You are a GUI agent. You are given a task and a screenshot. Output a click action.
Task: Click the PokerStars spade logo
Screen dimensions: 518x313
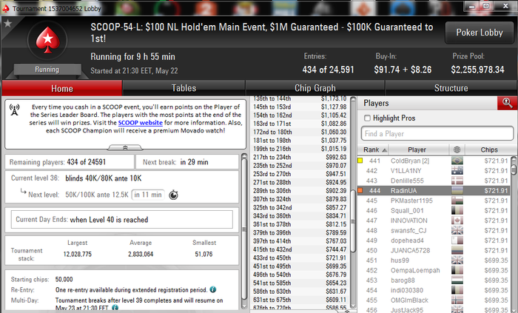coord(48,40)
